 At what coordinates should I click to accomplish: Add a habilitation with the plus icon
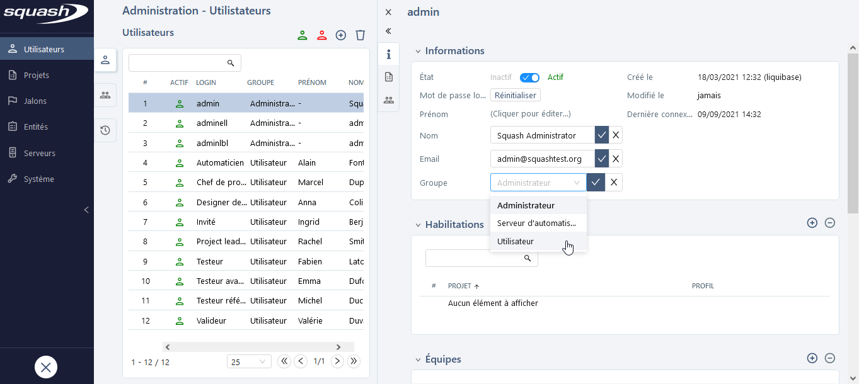pos(812,223)
